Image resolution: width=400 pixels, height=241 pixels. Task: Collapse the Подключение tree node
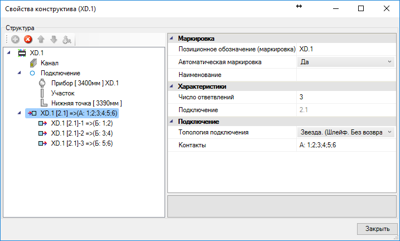tap(19, 73)
